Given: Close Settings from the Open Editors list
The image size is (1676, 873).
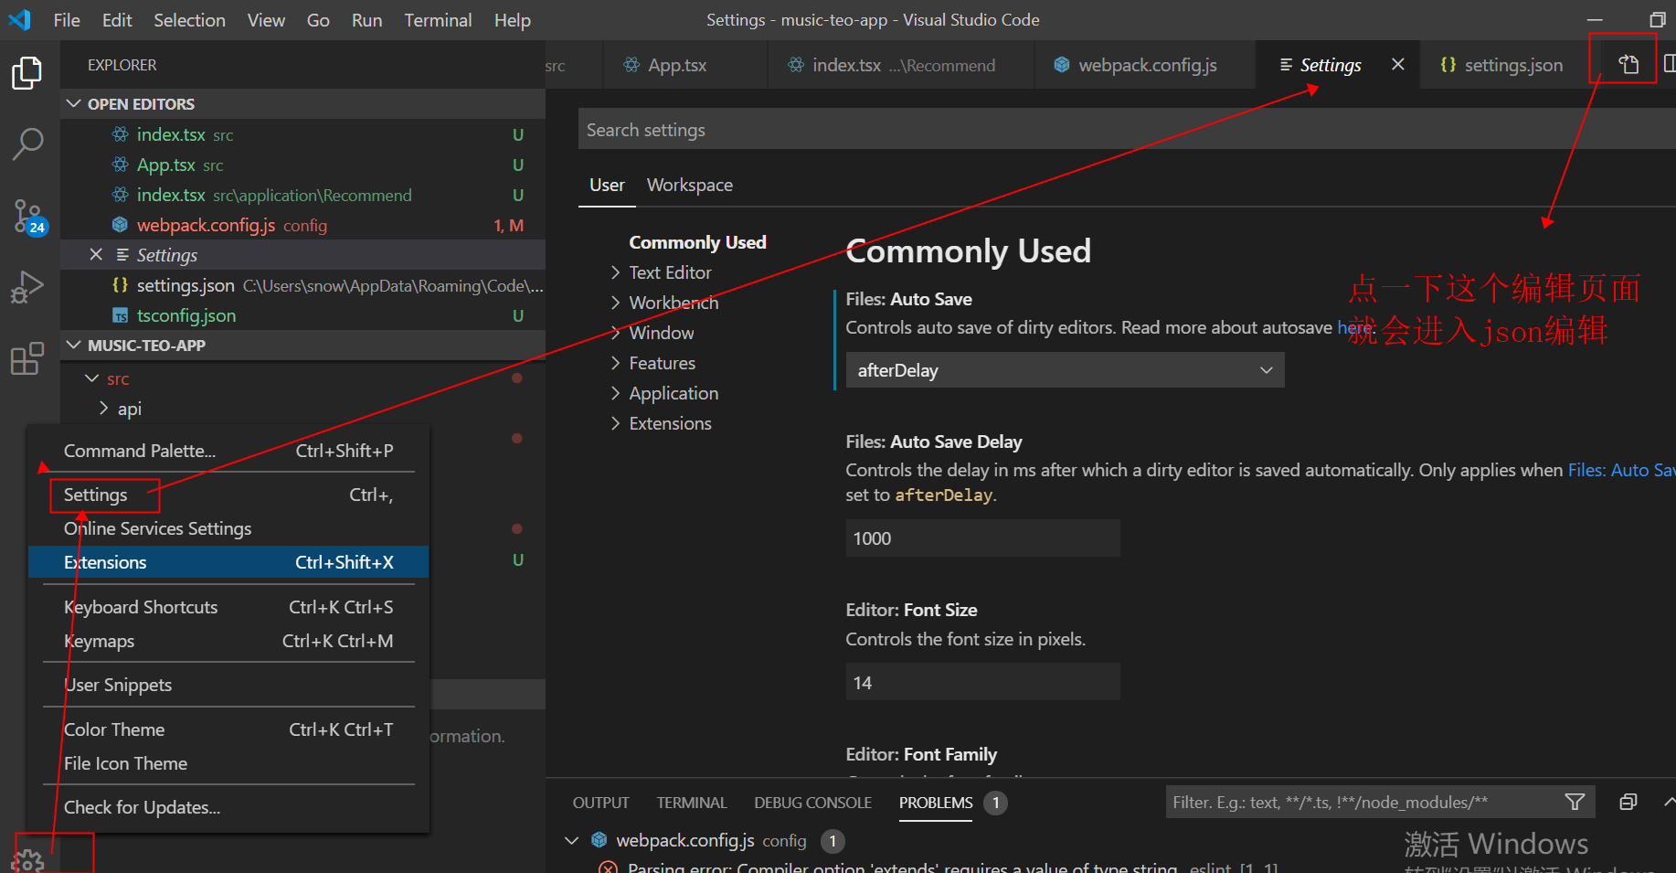Looking at the screenshot, I should point(96,254).
